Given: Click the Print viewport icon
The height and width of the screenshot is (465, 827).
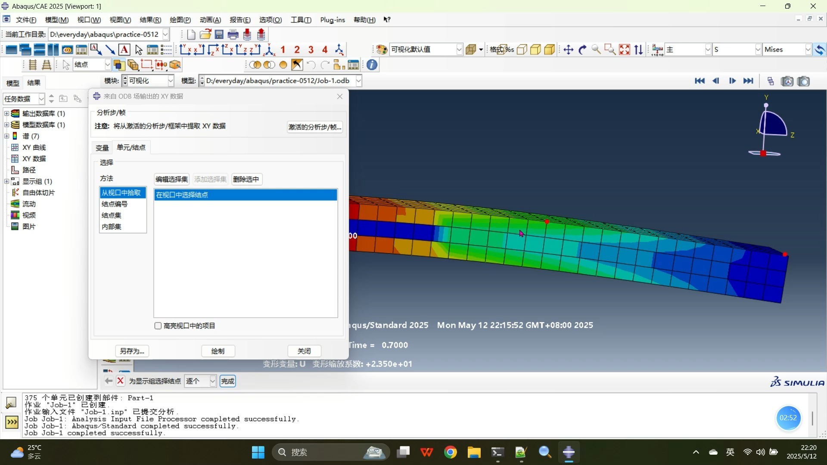Looking at the screenshot, I should pyautogui.click(x=233, y=34).
